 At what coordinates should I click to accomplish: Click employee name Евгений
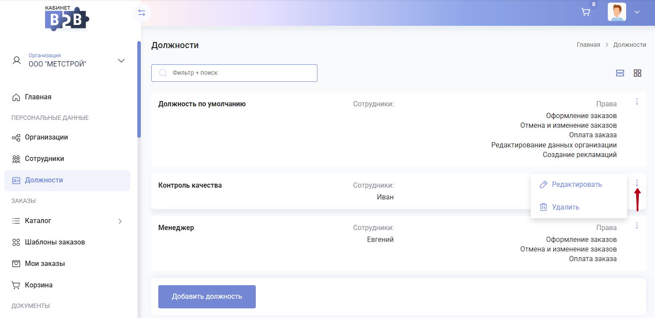(380, 240)
